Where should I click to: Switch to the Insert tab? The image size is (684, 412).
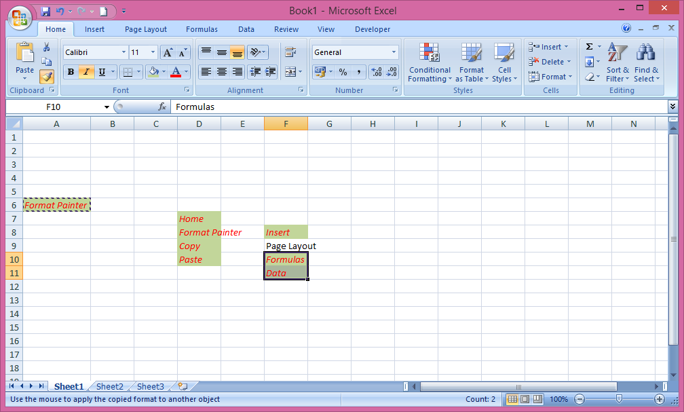click(95, 29)
